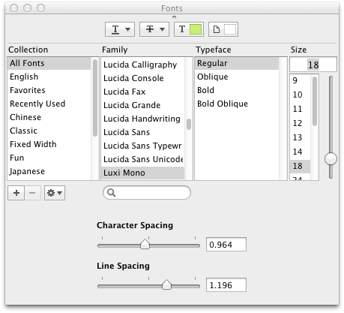This screenshot has width=344, height=313.
Task: Click the magnifier icon in the search box
Action: click(x=111, y=193)
